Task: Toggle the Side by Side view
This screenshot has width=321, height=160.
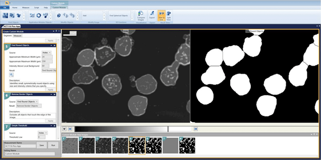Action: coord(161,15)
